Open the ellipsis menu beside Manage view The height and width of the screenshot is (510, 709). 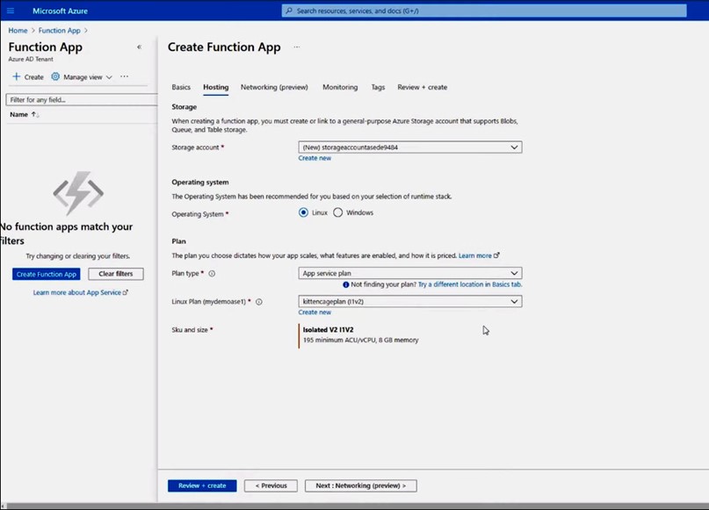[125, 76]
